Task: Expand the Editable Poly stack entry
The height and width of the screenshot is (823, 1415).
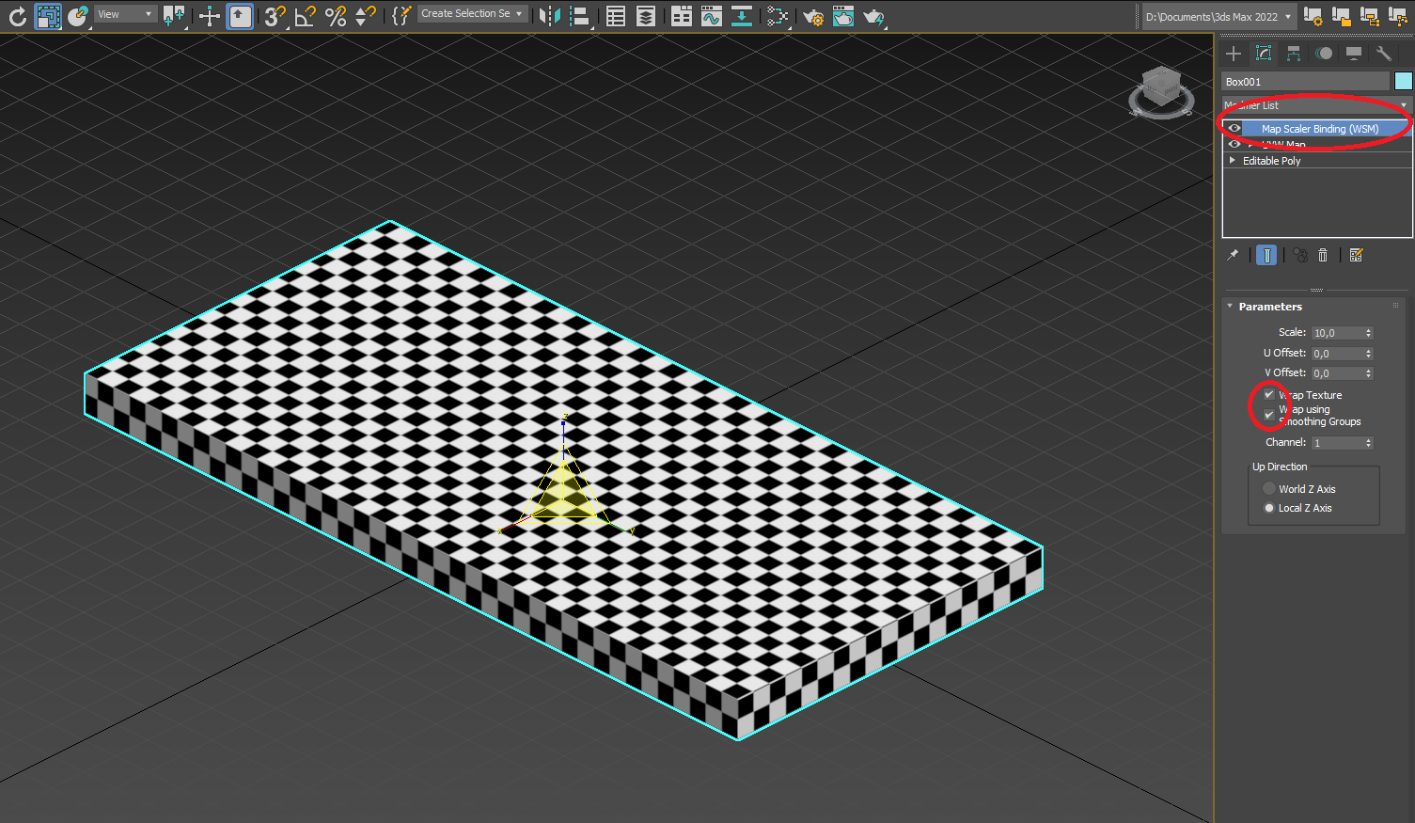Action: tap(1233, 161)
